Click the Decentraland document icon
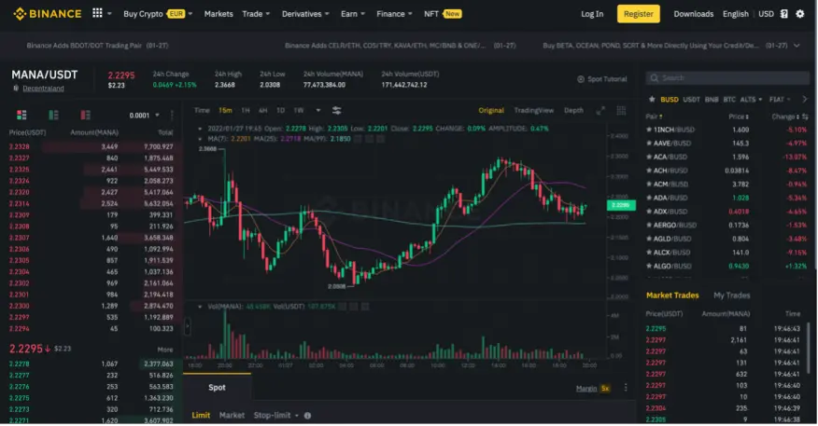Image resolution: width=818 pixels, height=426 pixels. click(16, 89)
